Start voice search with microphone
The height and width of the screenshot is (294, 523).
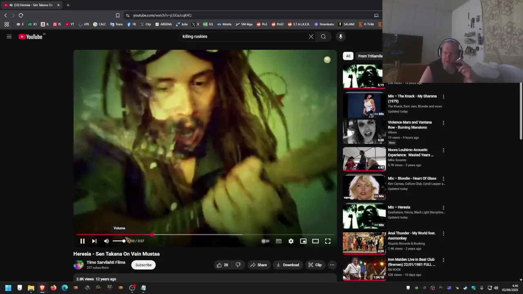coord(340,36)
